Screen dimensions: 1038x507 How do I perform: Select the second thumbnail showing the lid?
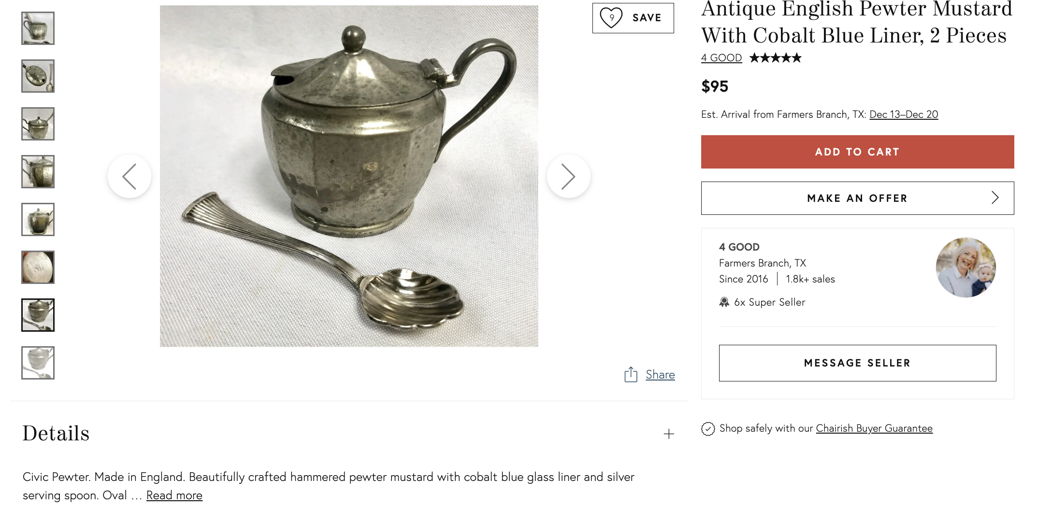(38, 76)
